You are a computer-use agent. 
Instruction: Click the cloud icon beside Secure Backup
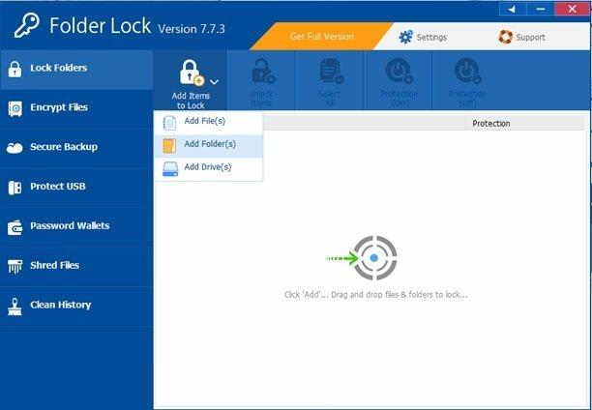pyautogui.click(x=15, y=148)
